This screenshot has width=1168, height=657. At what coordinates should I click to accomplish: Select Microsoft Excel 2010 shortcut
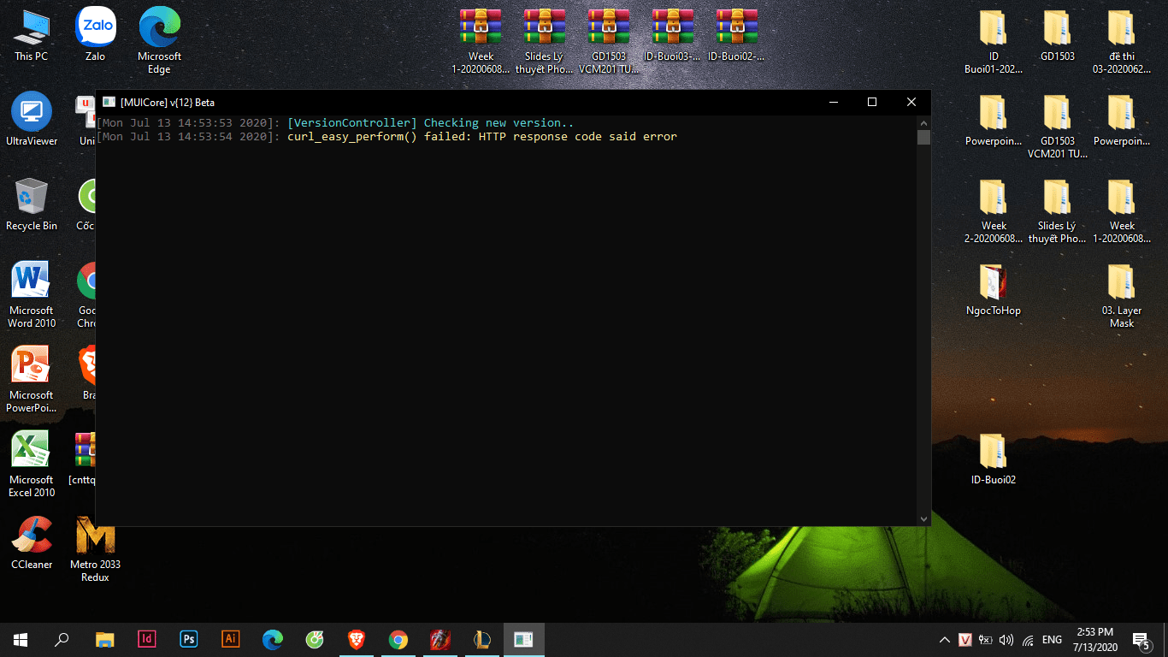click(x=32, y=465)
